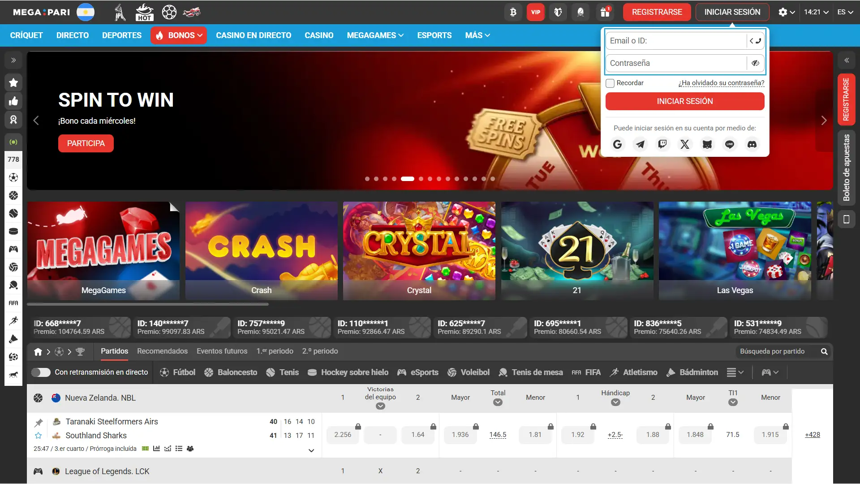
Task: Click the home icon in breadcrumb
Action: coord(38,352)
